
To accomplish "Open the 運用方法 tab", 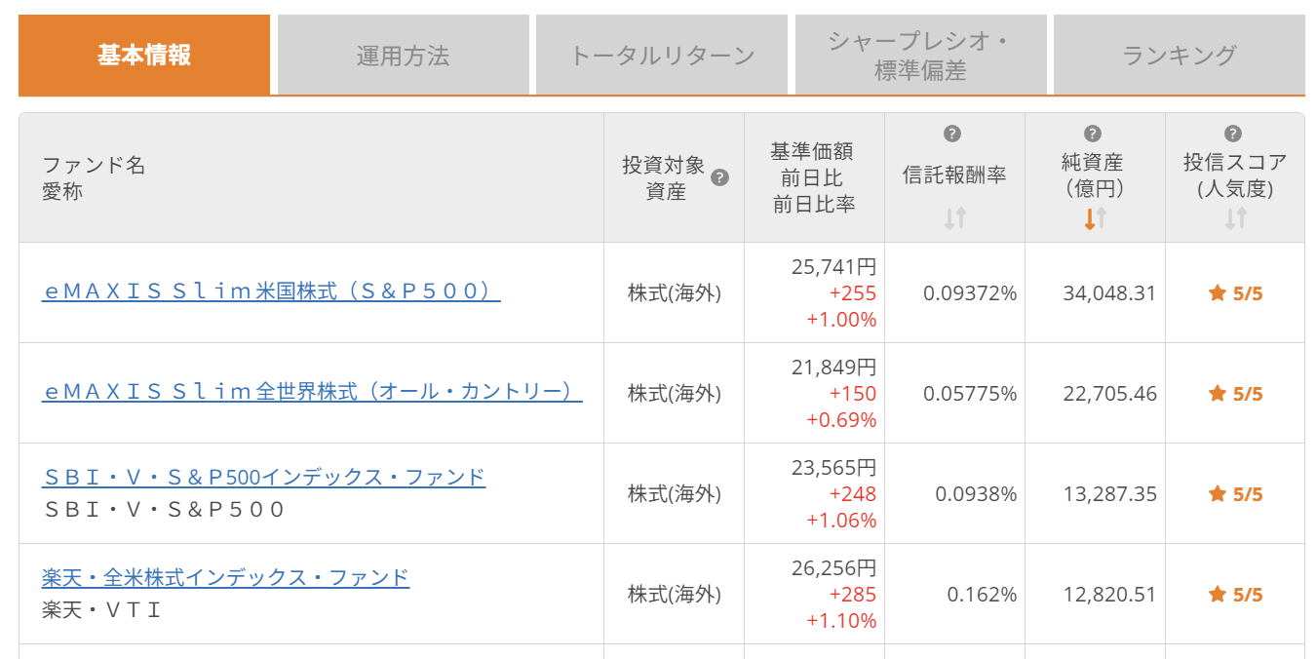I will click(x=403, y=56).
